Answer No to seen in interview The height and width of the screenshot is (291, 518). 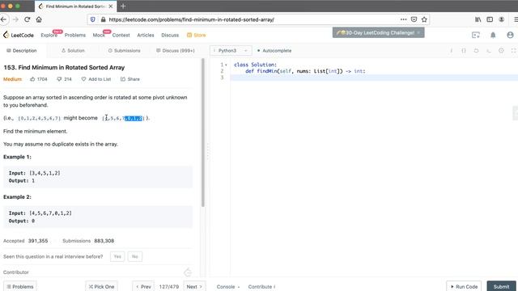[x=135, y=256]
